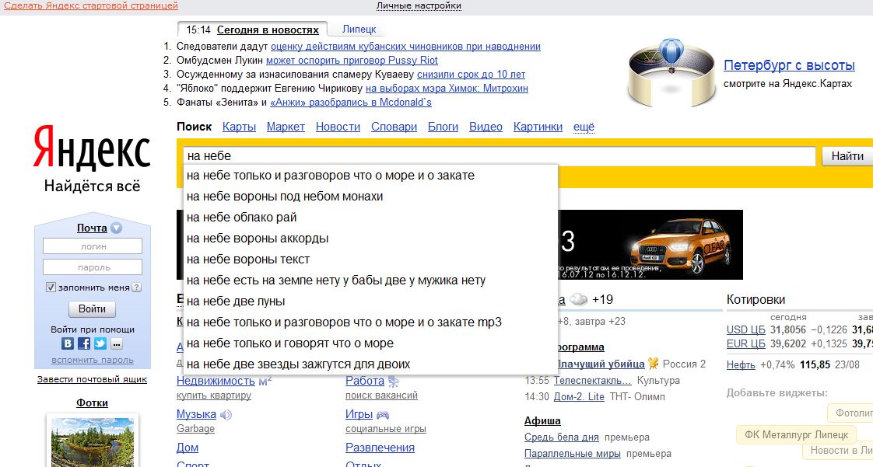The width and height of the screenshot is (873, 467).
Task: Open news about Pussy Riot verdict
Action: pos(352,61)
